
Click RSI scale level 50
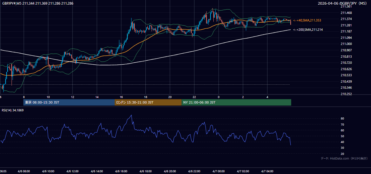[x=342, y=136]
